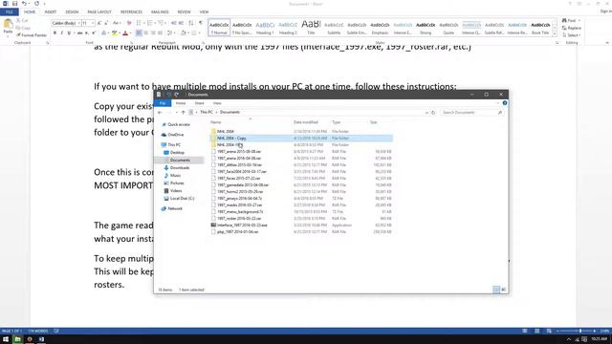Apply the Title style
Screen dimensions: 612x344
pyautogui.click(x=311, y=28)
